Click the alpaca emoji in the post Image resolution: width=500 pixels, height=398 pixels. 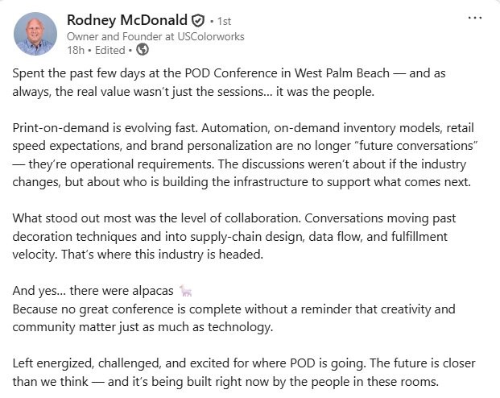[186, 291]
